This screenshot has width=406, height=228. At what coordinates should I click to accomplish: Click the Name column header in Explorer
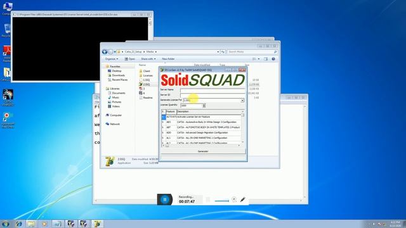(x=142, y=65)
